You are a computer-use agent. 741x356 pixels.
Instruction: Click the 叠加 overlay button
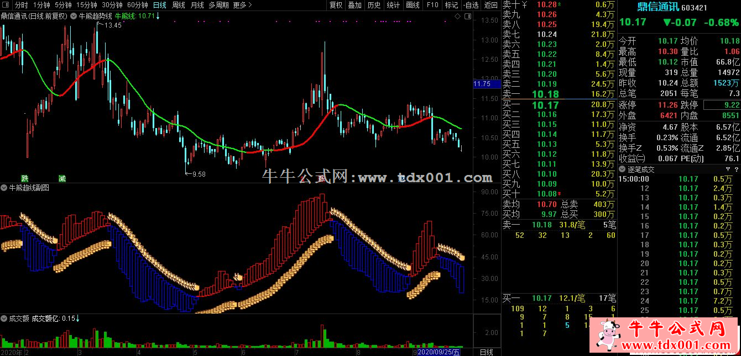(354, 5)
